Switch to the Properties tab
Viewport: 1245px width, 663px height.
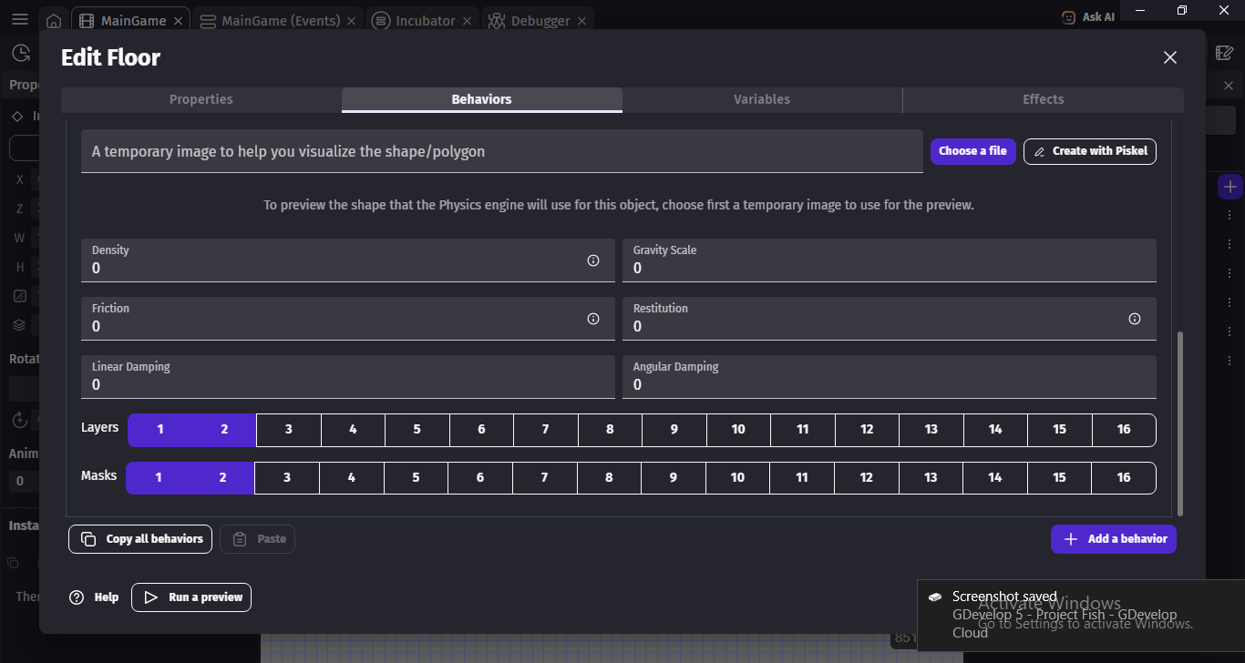point(201,99)
